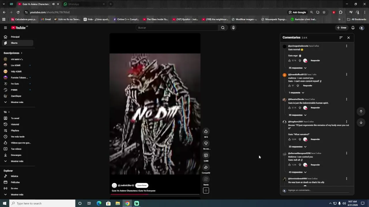This screenshot has height=207, width=369.
Task: Open Chrome extensions puzzle icon
Action: click(x=340, y=12)
